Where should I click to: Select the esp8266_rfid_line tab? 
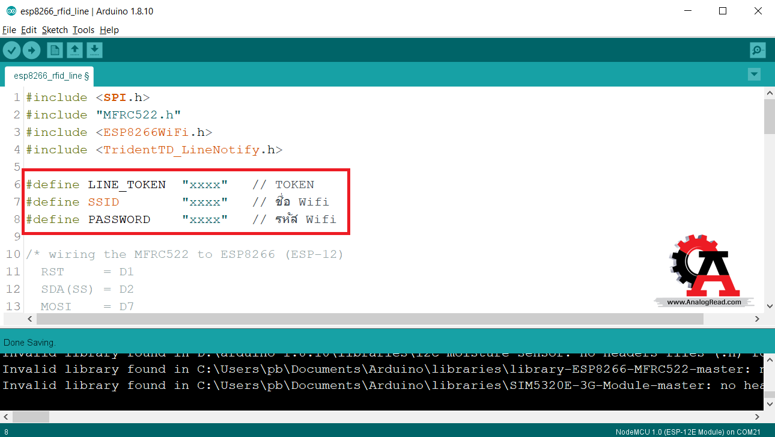click(49, 76)
